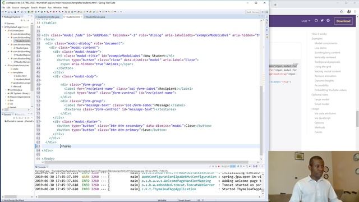Viewport: 359px width, 202px height.
Task: Open the Project menu
Action: pos(43,7)
